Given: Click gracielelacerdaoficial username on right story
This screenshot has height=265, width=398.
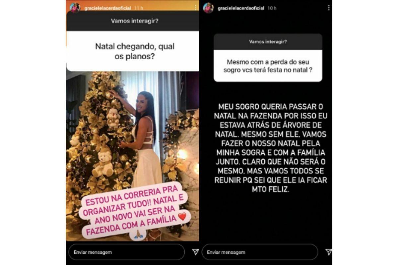Looking at the screenshot, I should point(241,8).
